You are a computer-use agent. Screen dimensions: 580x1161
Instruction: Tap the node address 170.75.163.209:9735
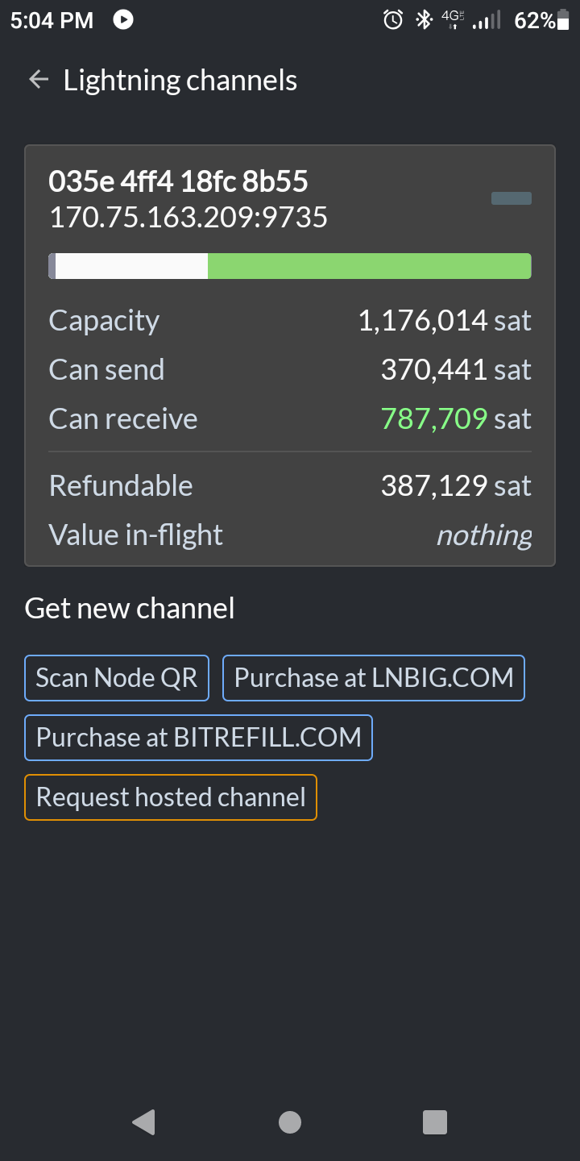[188, 218]
